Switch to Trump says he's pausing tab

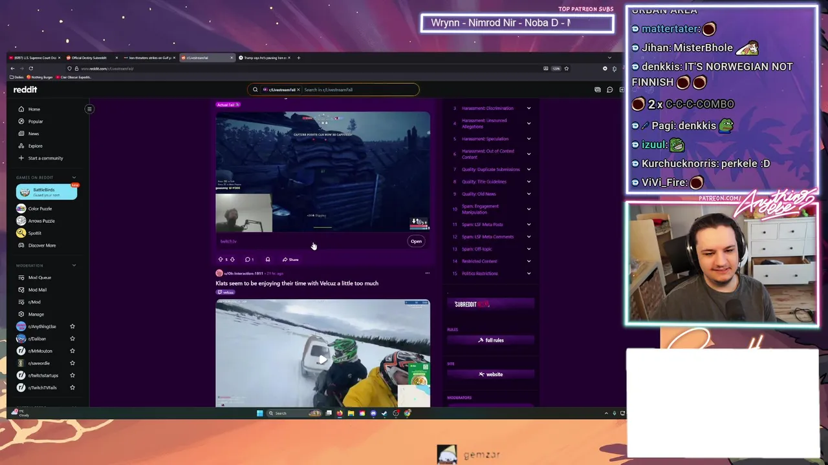pyautogui.click(x=264, y=58)
